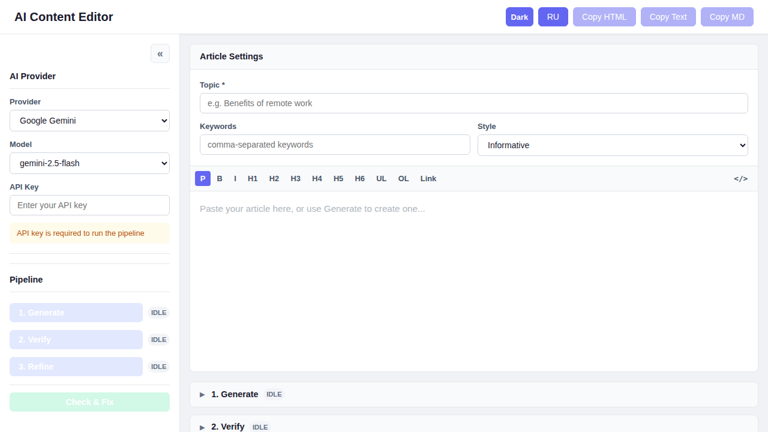Toggle bold formatting in the editor toolbar
This screenshot has width=768, height=432.
pyautogui.click(x=220, y=178)
